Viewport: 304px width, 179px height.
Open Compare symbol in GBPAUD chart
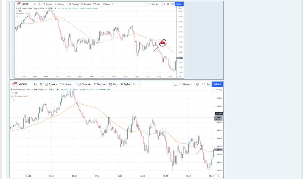[x=51, y=84]
